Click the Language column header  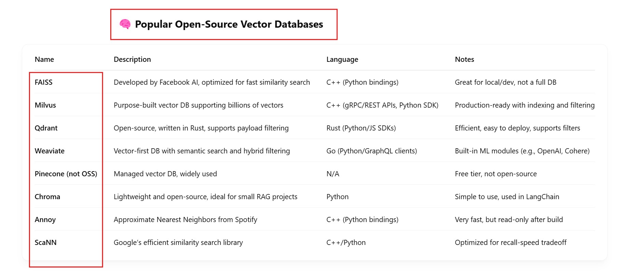342,59
